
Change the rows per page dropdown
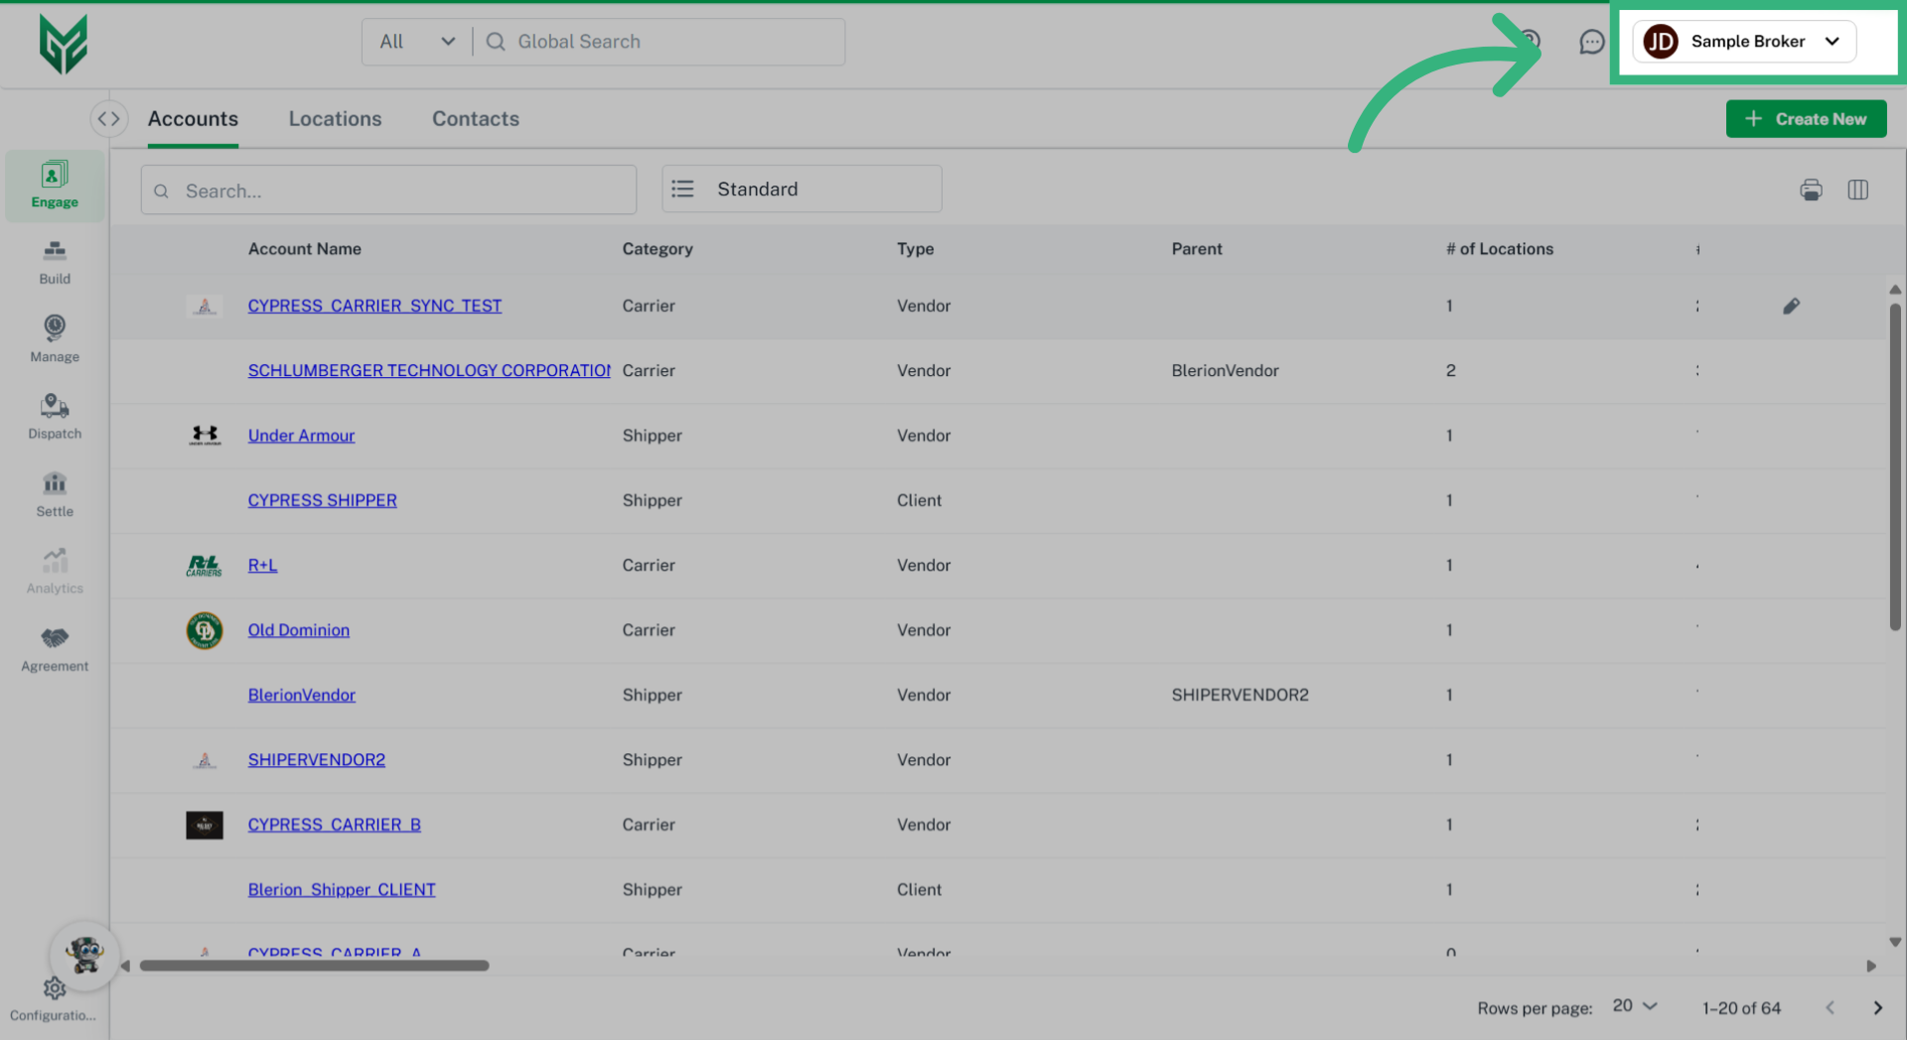click(1635, 1006)
